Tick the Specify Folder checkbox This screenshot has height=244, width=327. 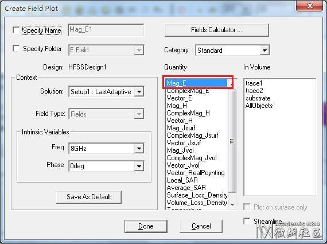[16, 48]
